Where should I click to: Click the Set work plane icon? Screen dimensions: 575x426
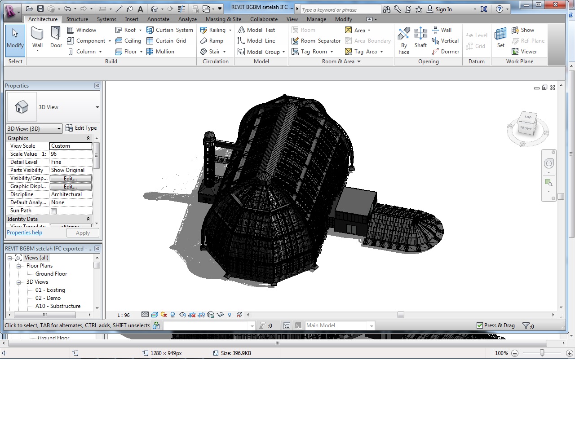pos(500,38)
